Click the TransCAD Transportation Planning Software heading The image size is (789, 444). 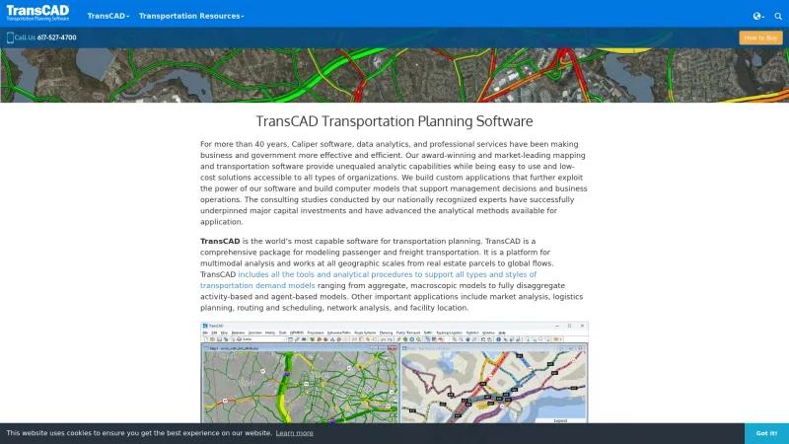click(x=394, y=121)
